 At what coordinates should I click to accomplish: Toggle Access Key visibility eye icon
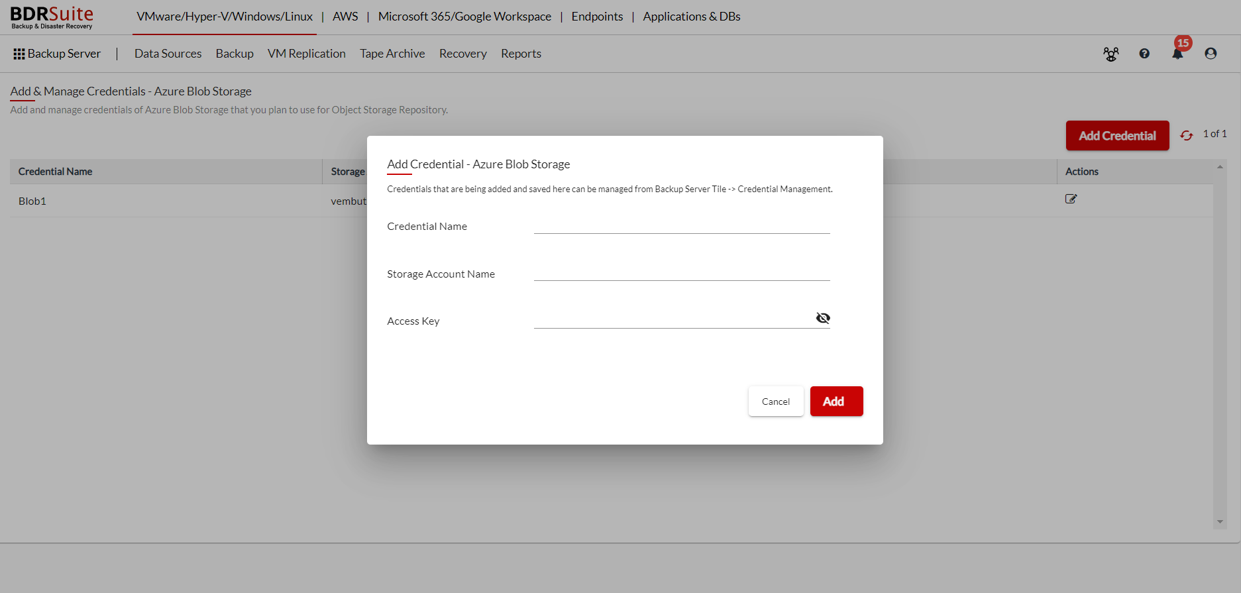tap(823, 318)
